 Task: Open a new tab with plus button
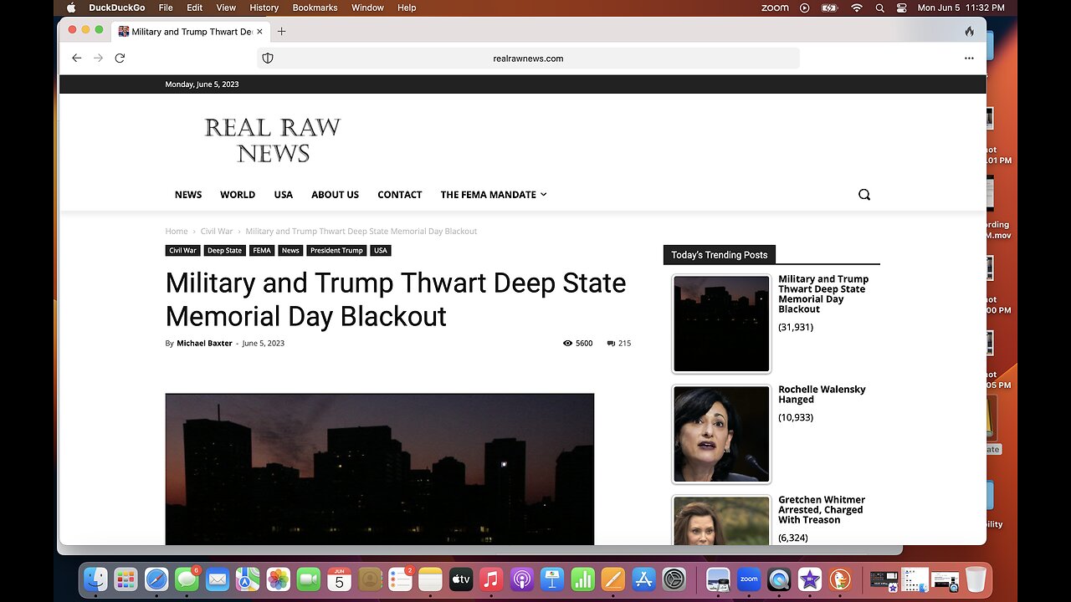pos(281,31)
